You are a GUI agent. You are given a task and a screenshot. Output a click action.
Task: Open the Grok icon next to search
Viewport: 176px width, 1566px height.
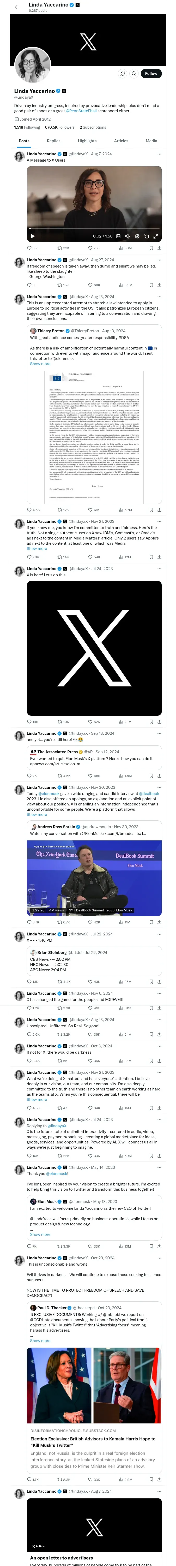click(x=122, y=74)
